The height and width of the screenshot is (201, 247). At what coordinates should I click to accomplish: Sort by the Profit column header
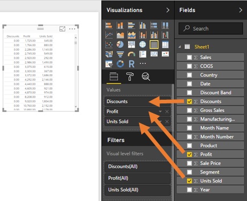coord(27,36)
